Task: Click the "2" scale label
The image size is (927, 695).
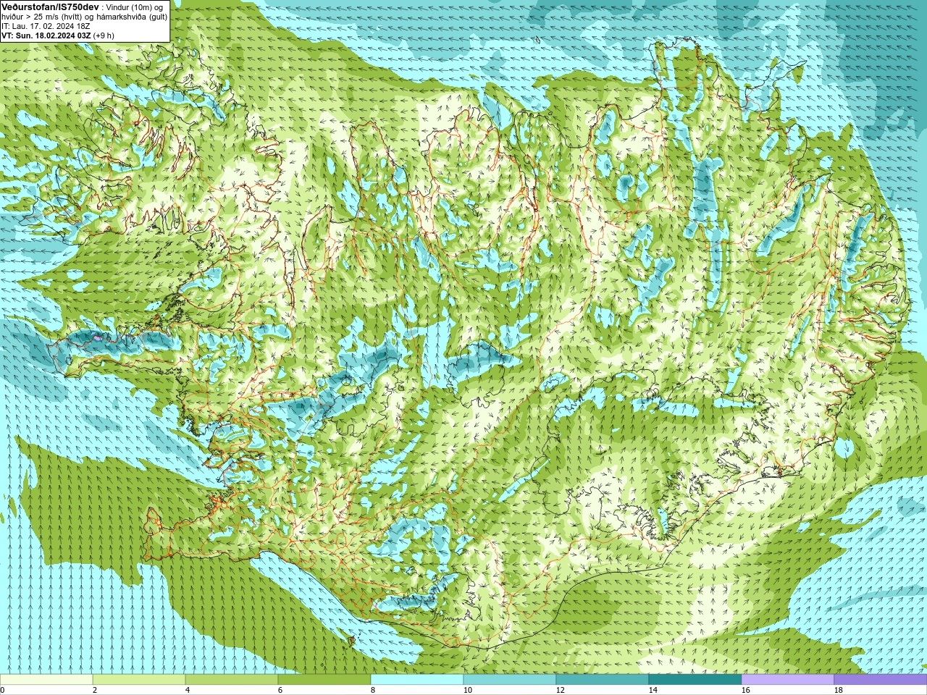Action: (95, 690)
